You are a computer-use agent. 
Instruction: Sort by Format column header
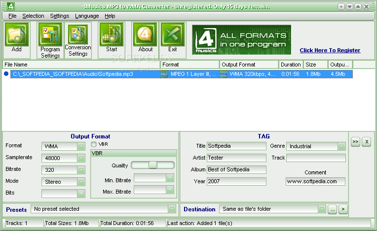click(190, 65)
